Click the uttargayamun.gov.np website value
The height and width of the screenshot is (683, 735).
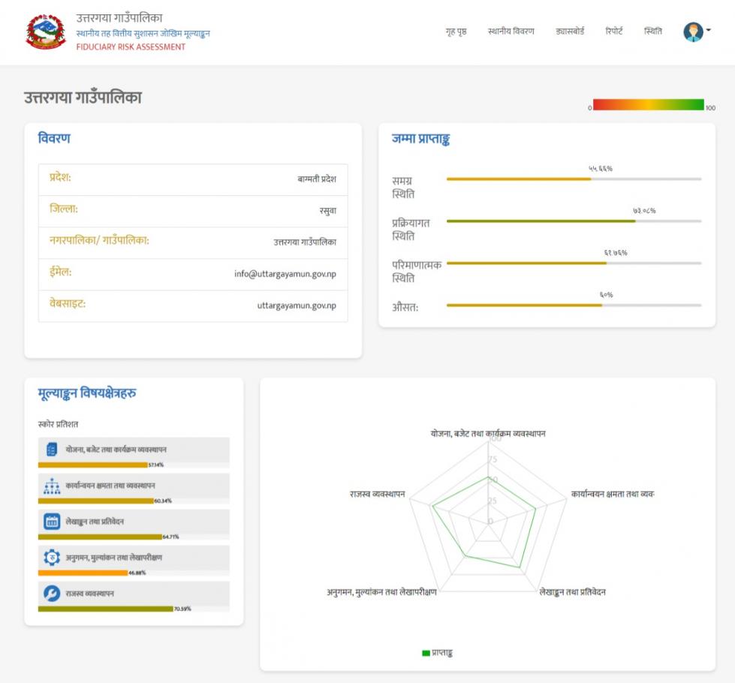coord(297,305)
